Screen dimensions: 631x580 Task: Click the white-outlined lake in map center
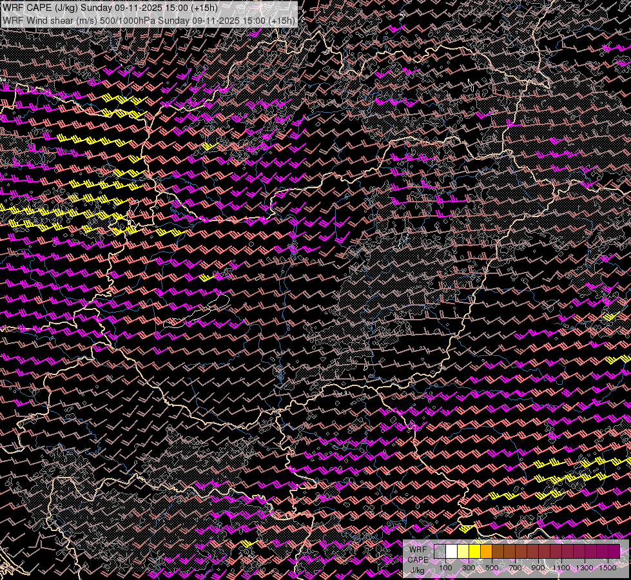pyautogui.click(x=197, y=311)
